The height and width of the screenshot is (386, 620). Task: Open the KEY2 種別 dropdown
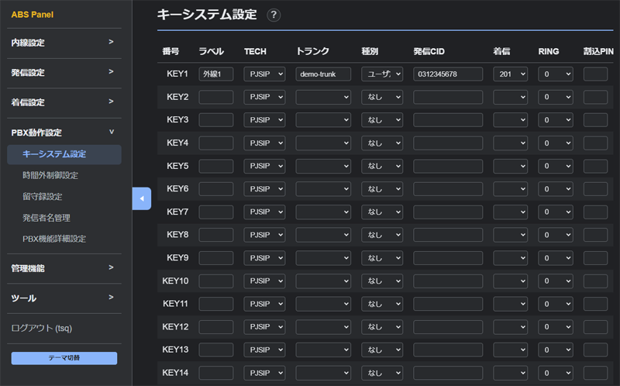(x=382, y=98)
